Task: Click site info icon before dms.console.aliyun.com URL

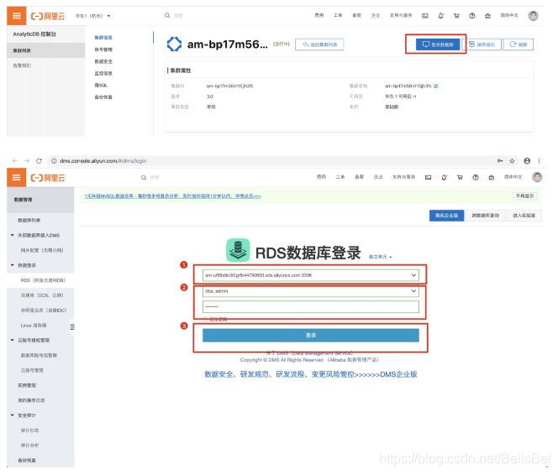Action: [x=54, y=161]
